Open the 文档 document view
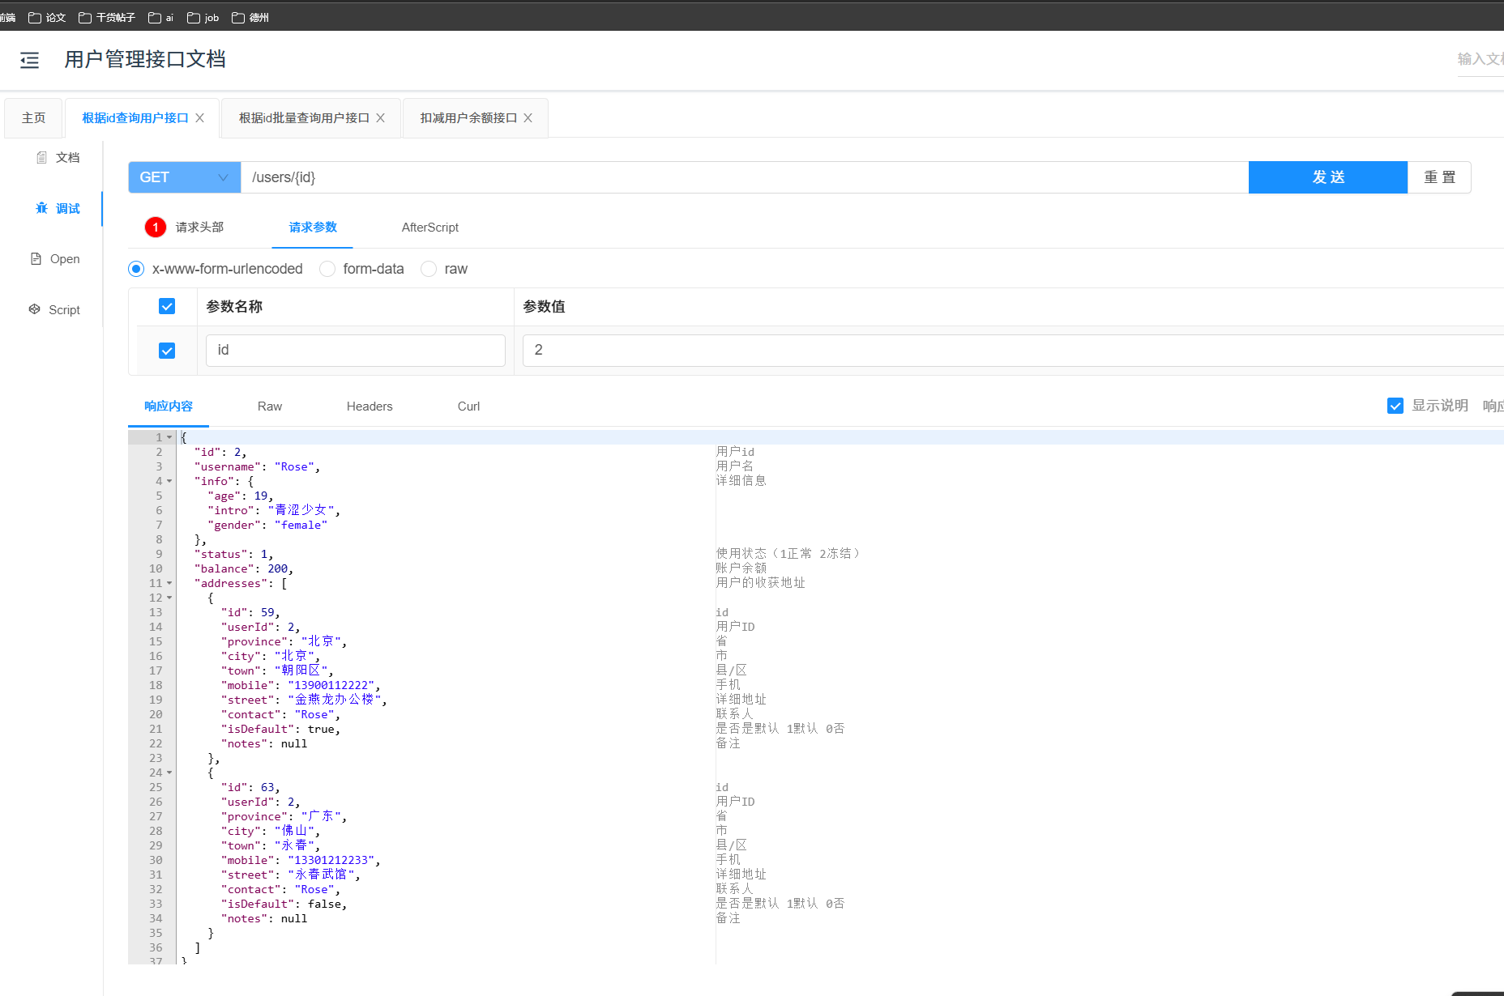 [x=58, y=158]
